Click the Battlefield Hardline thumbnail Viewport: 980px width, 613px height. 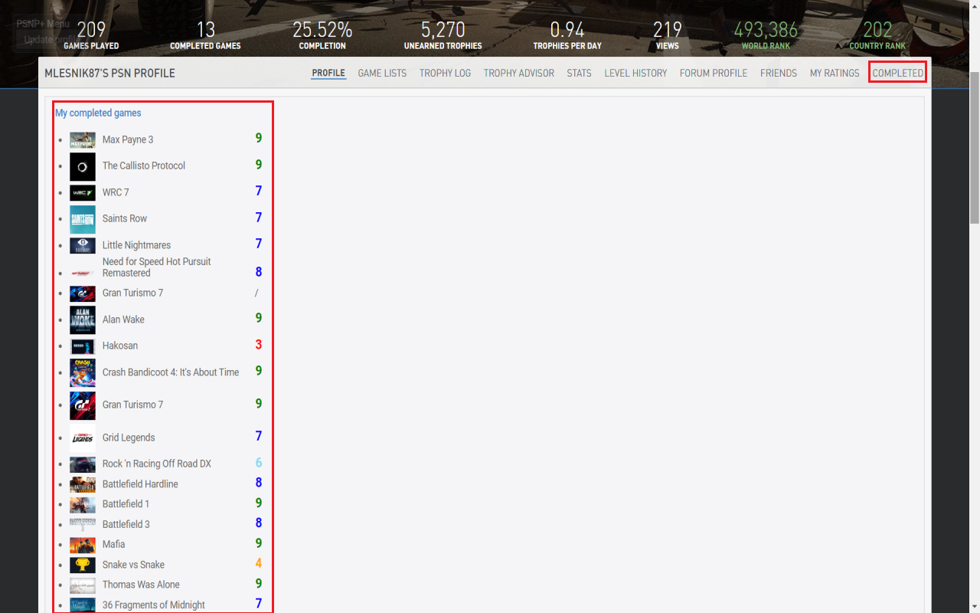click(x=83, y=484)
